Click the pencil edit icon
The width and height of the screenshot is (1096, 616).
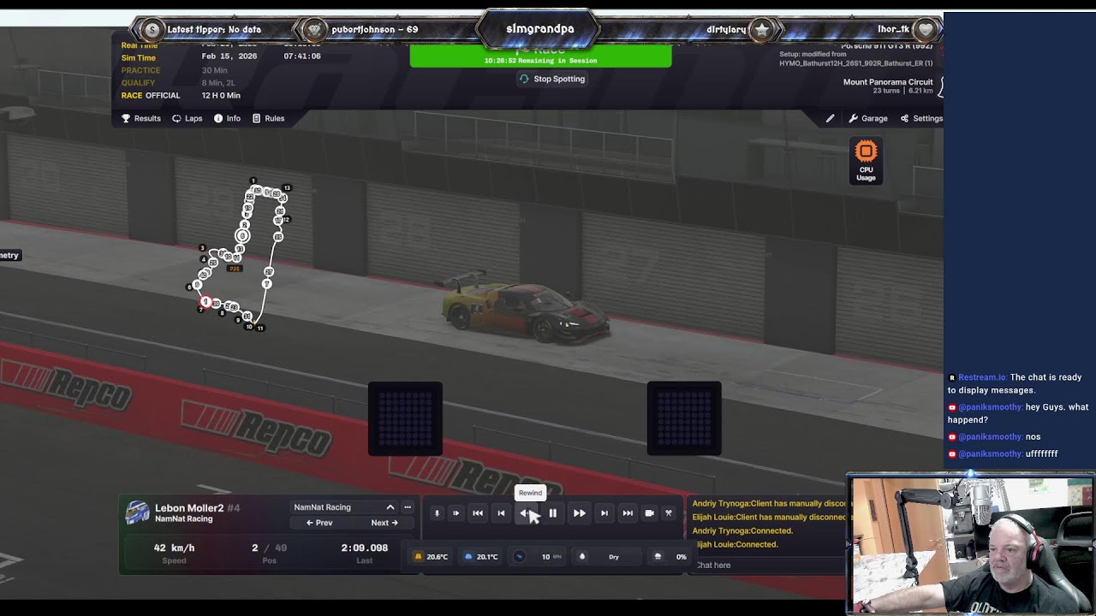[830, 118]
